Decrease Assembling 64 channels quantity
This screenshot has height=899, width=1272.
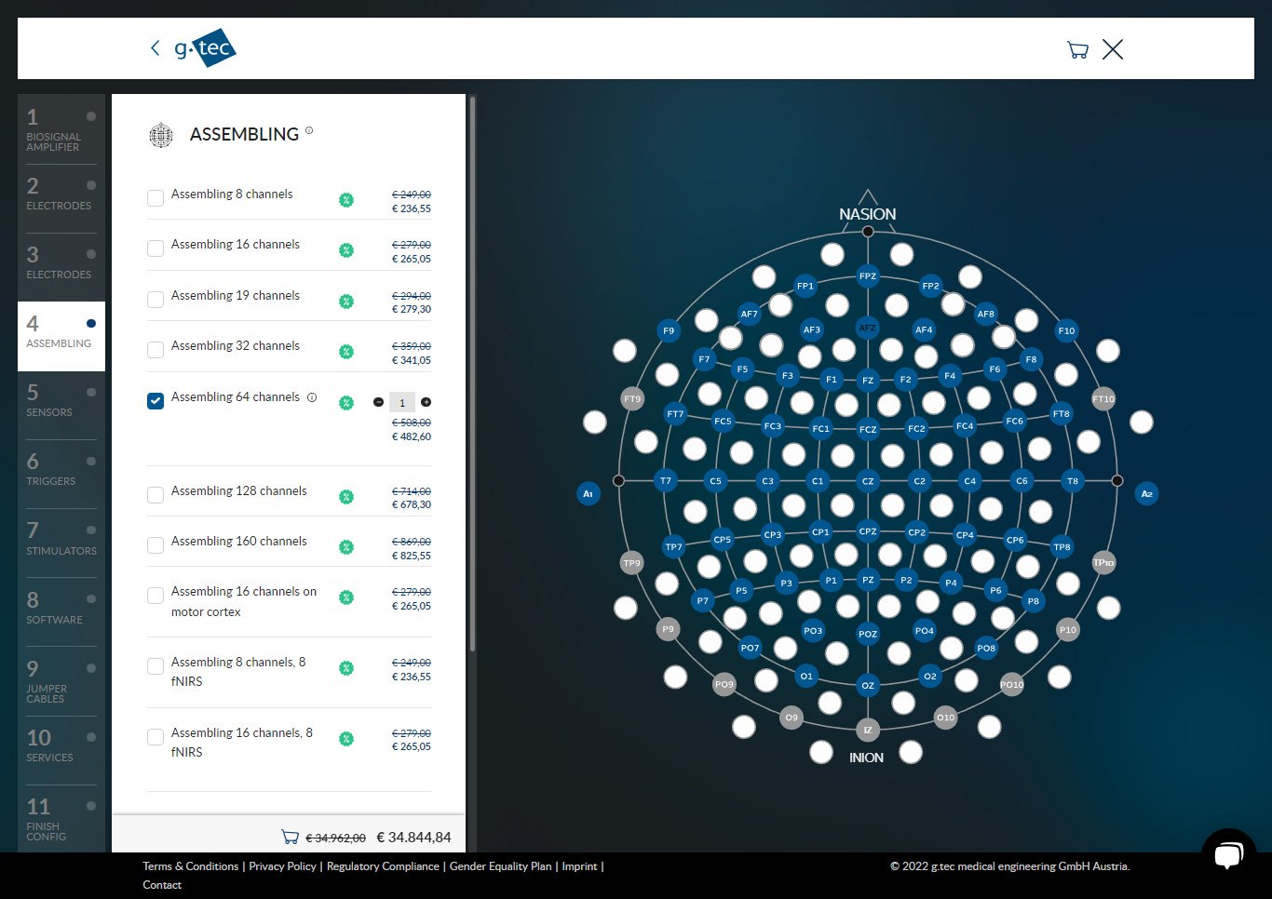(378, 402)
